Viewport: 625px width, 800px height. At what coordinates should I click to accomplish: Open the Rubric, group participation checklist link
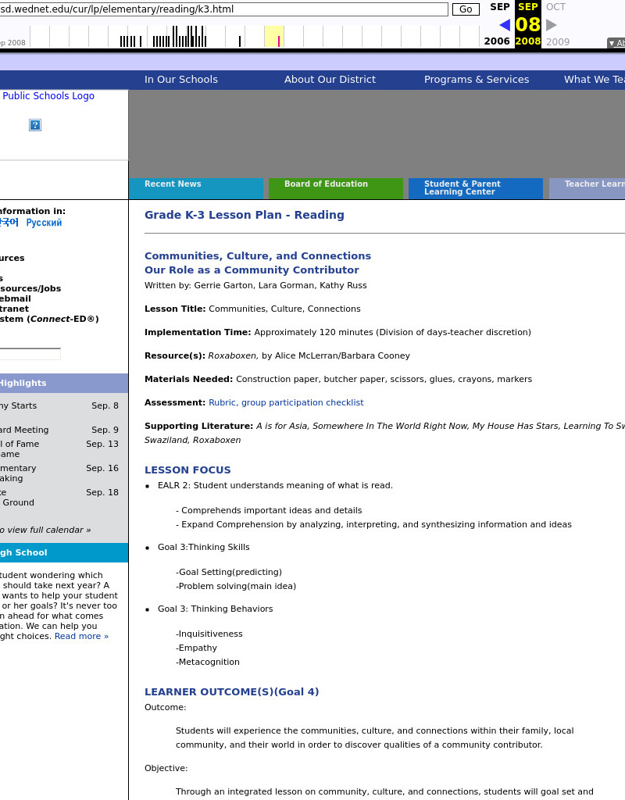pos(286,402)
